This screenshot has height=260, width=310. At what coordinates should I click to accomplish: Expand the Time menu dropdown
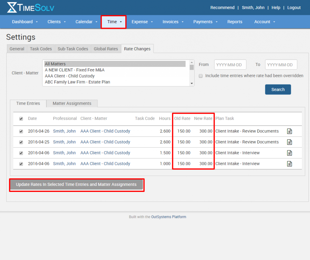[114, 22]
